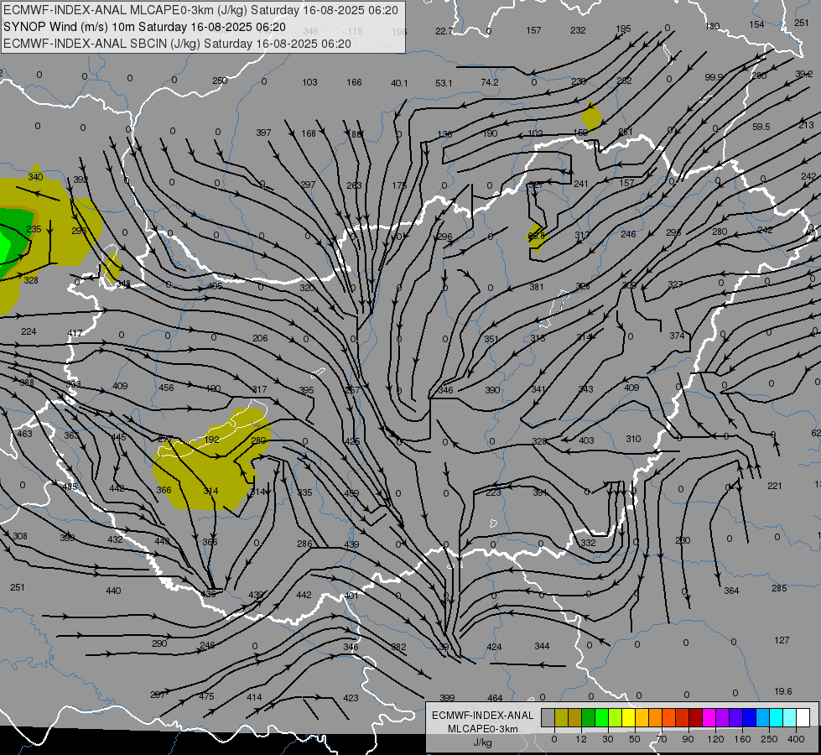Select the map value 127
Screen dimensions: 821x755
(782, 640)
